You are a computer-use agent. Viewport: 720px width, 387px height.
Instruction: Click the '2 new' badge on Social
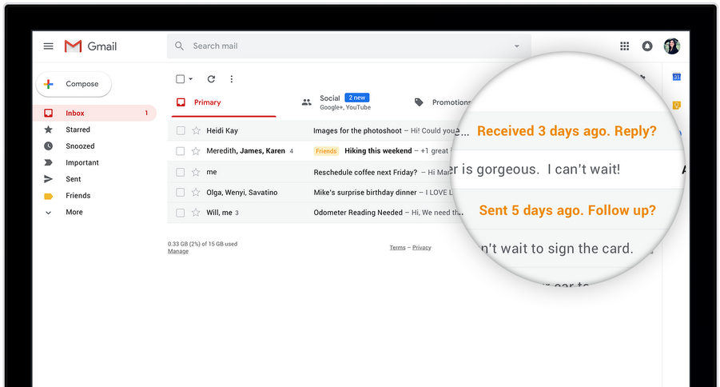click(356, 98)
